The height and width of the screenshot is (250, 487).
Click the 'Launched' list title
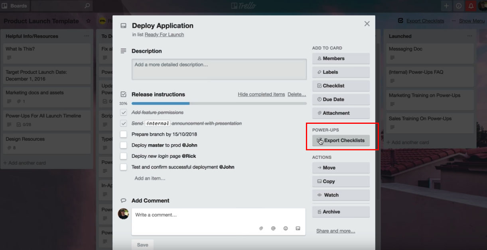[x=400, y=36]
